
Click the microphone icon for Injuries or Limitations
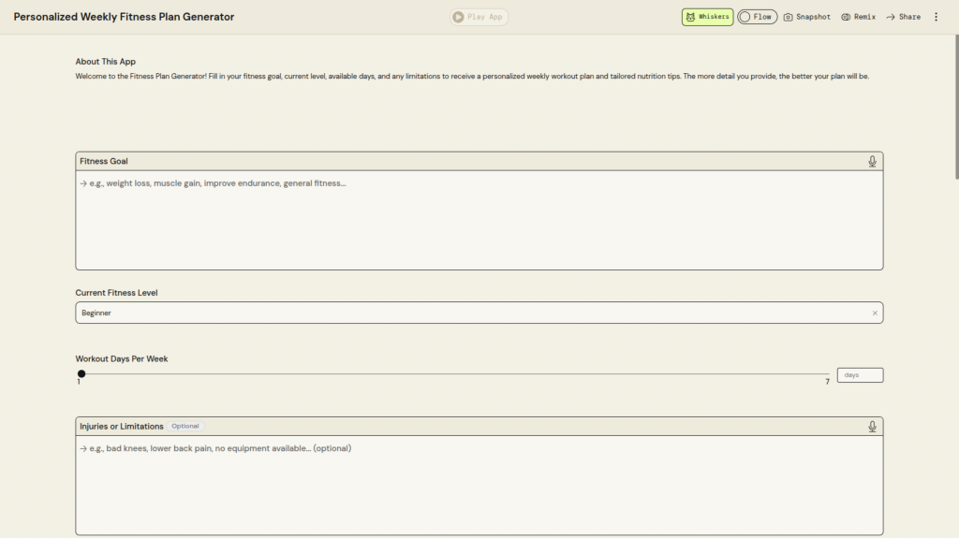[x=872, y=427]
